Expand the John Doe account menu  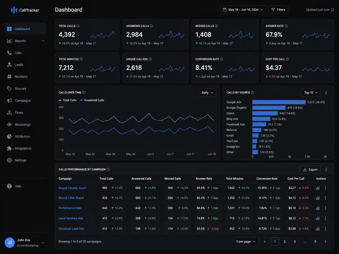pos(43,243)
